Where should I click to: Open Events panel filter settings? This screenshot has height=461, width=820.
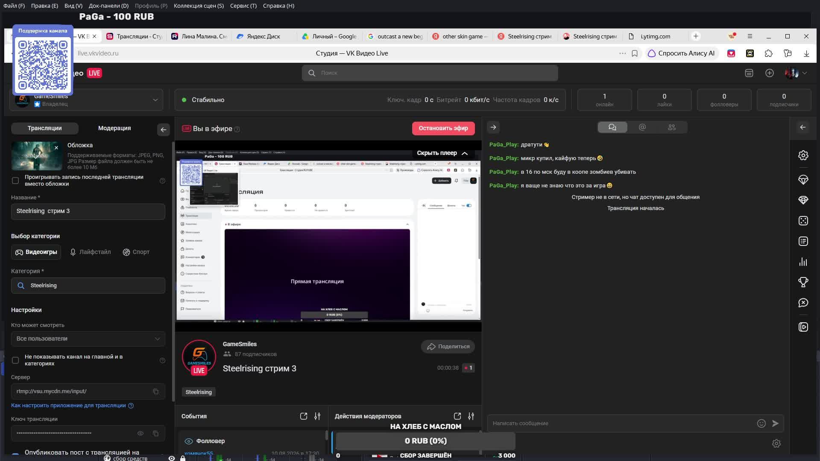tap(317, 416)
